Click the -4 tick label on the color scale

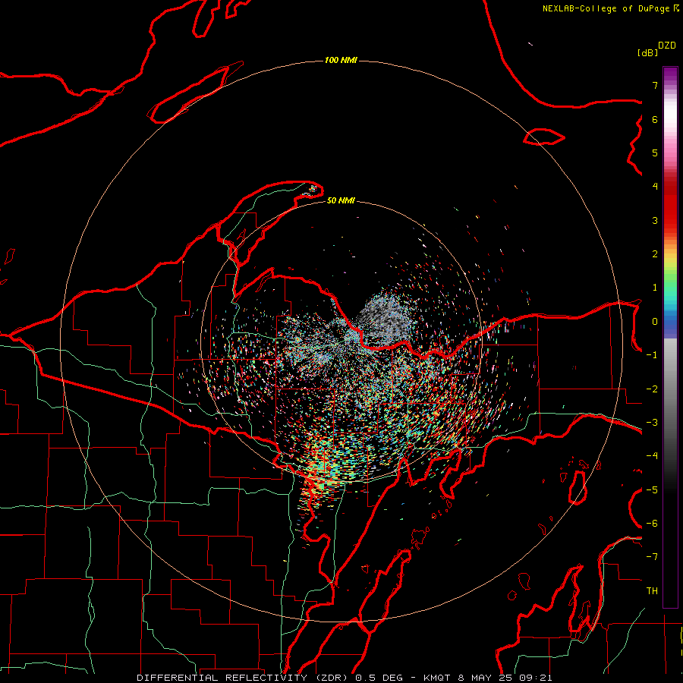[652, 456]
